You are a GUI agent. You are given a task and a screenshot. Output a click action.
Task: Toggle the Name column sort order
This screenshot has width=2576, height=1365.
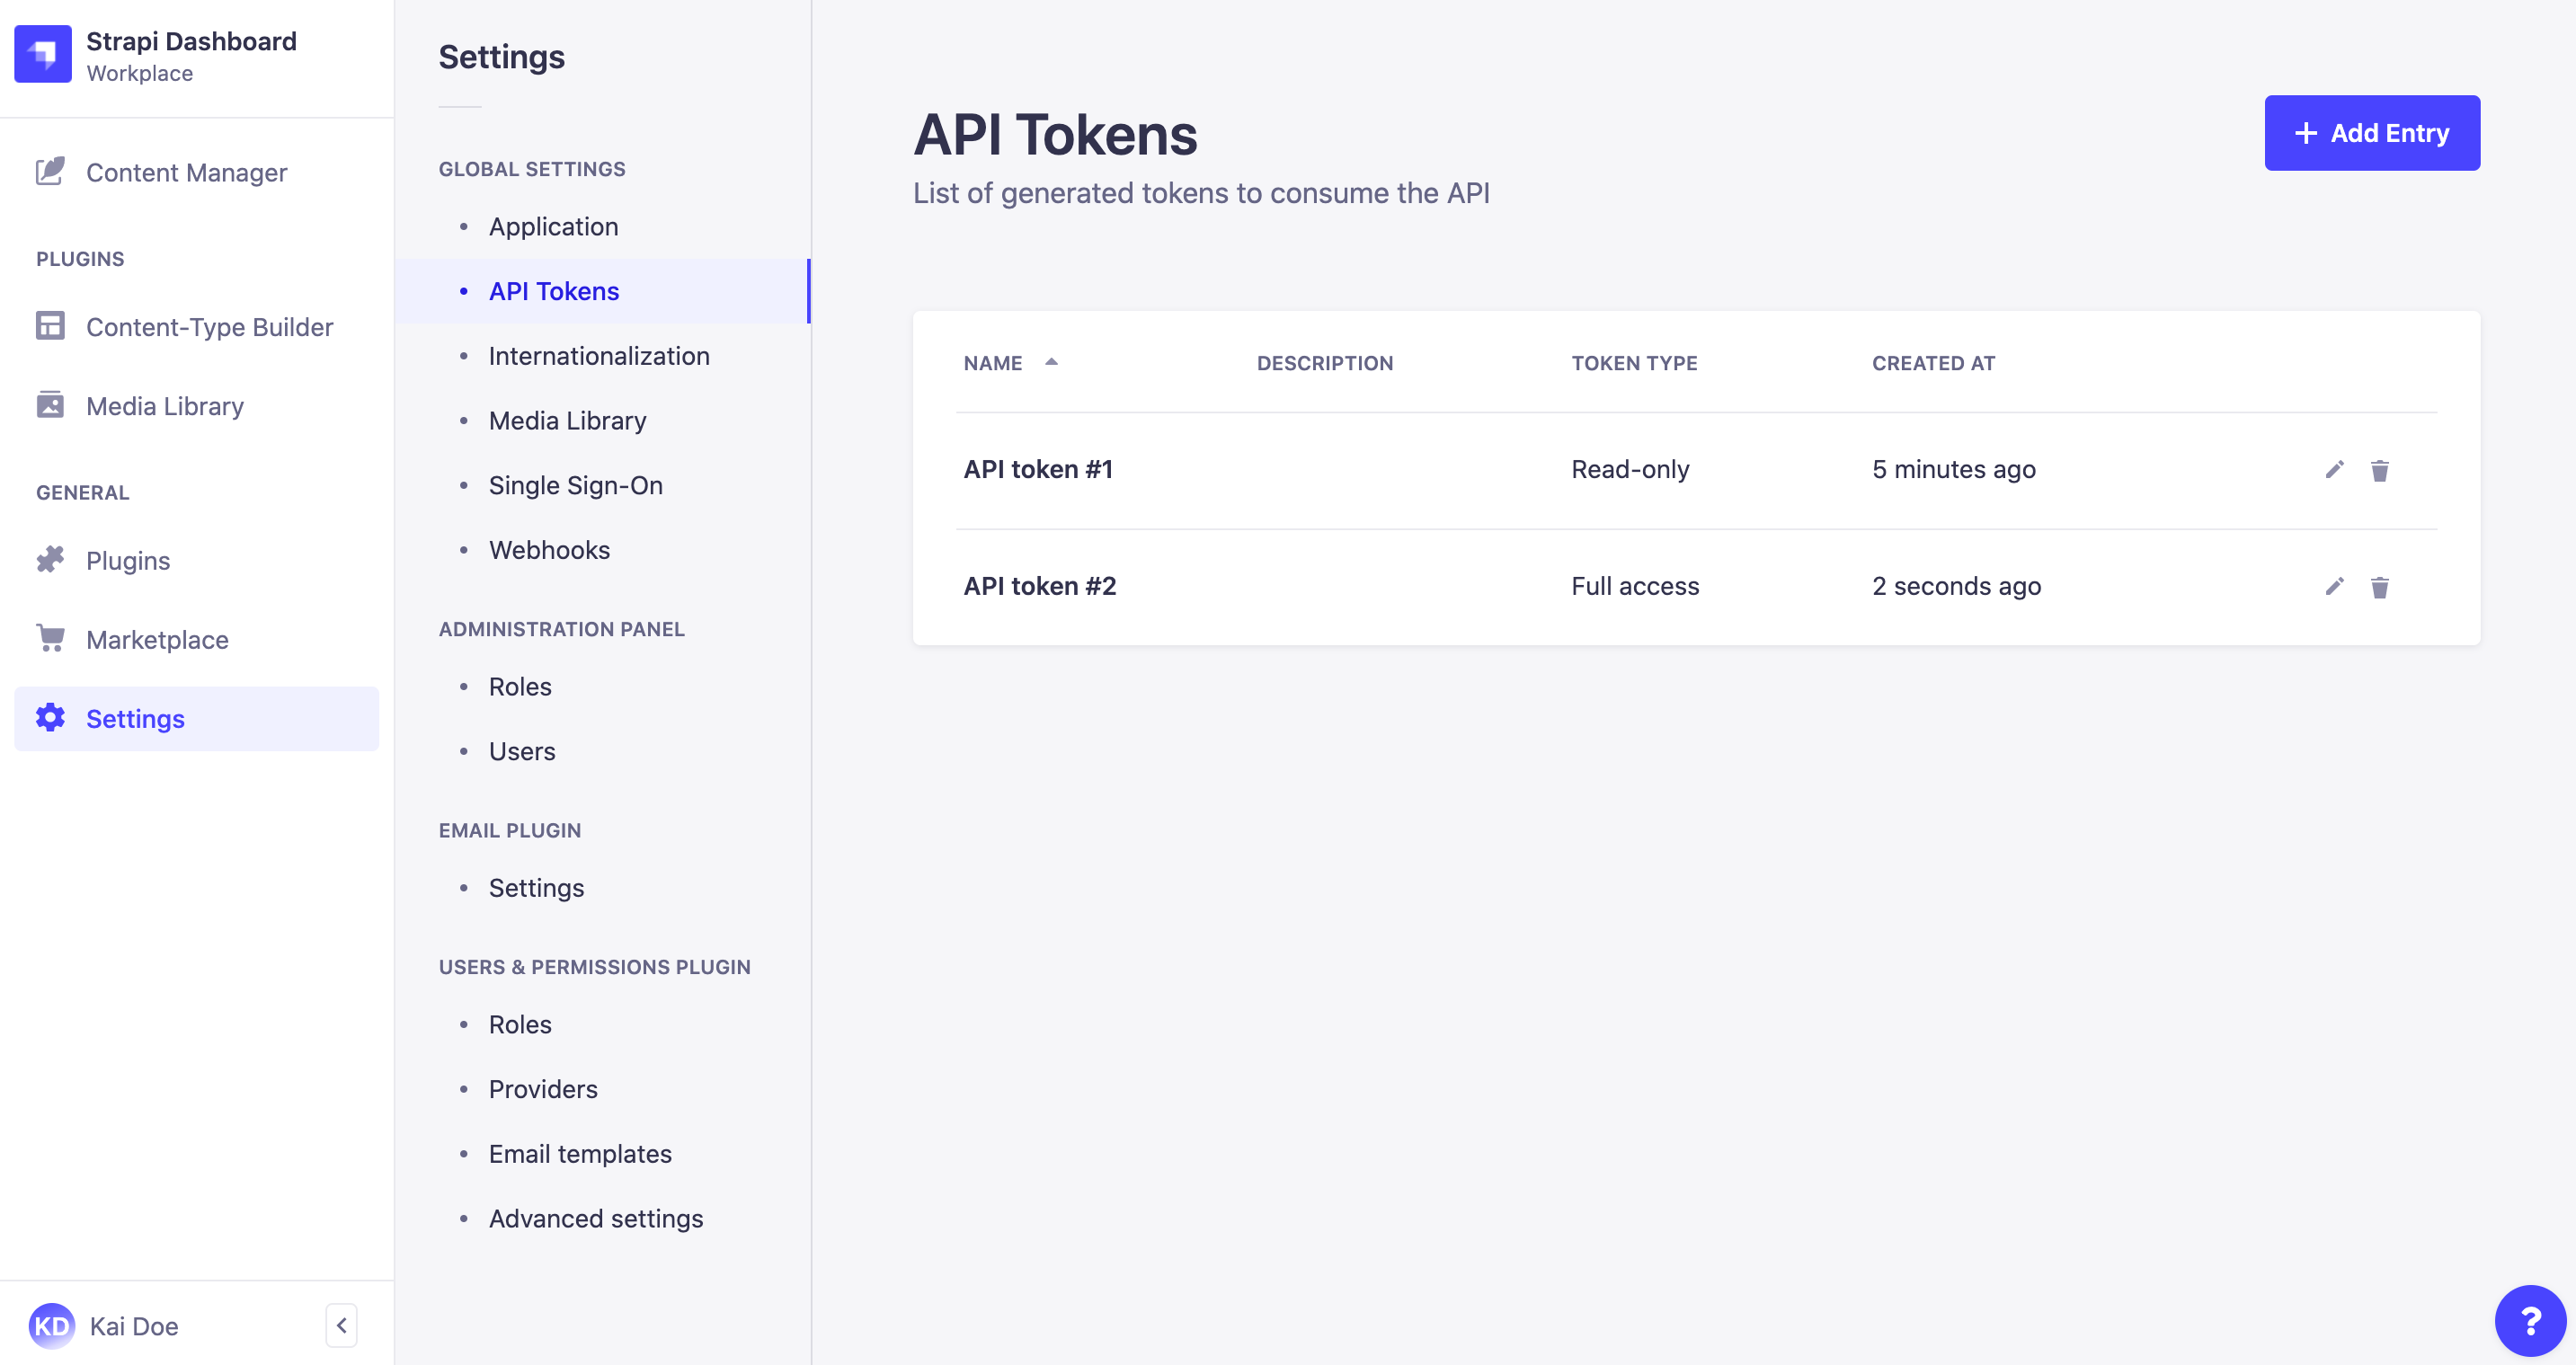pos(1051,363)
